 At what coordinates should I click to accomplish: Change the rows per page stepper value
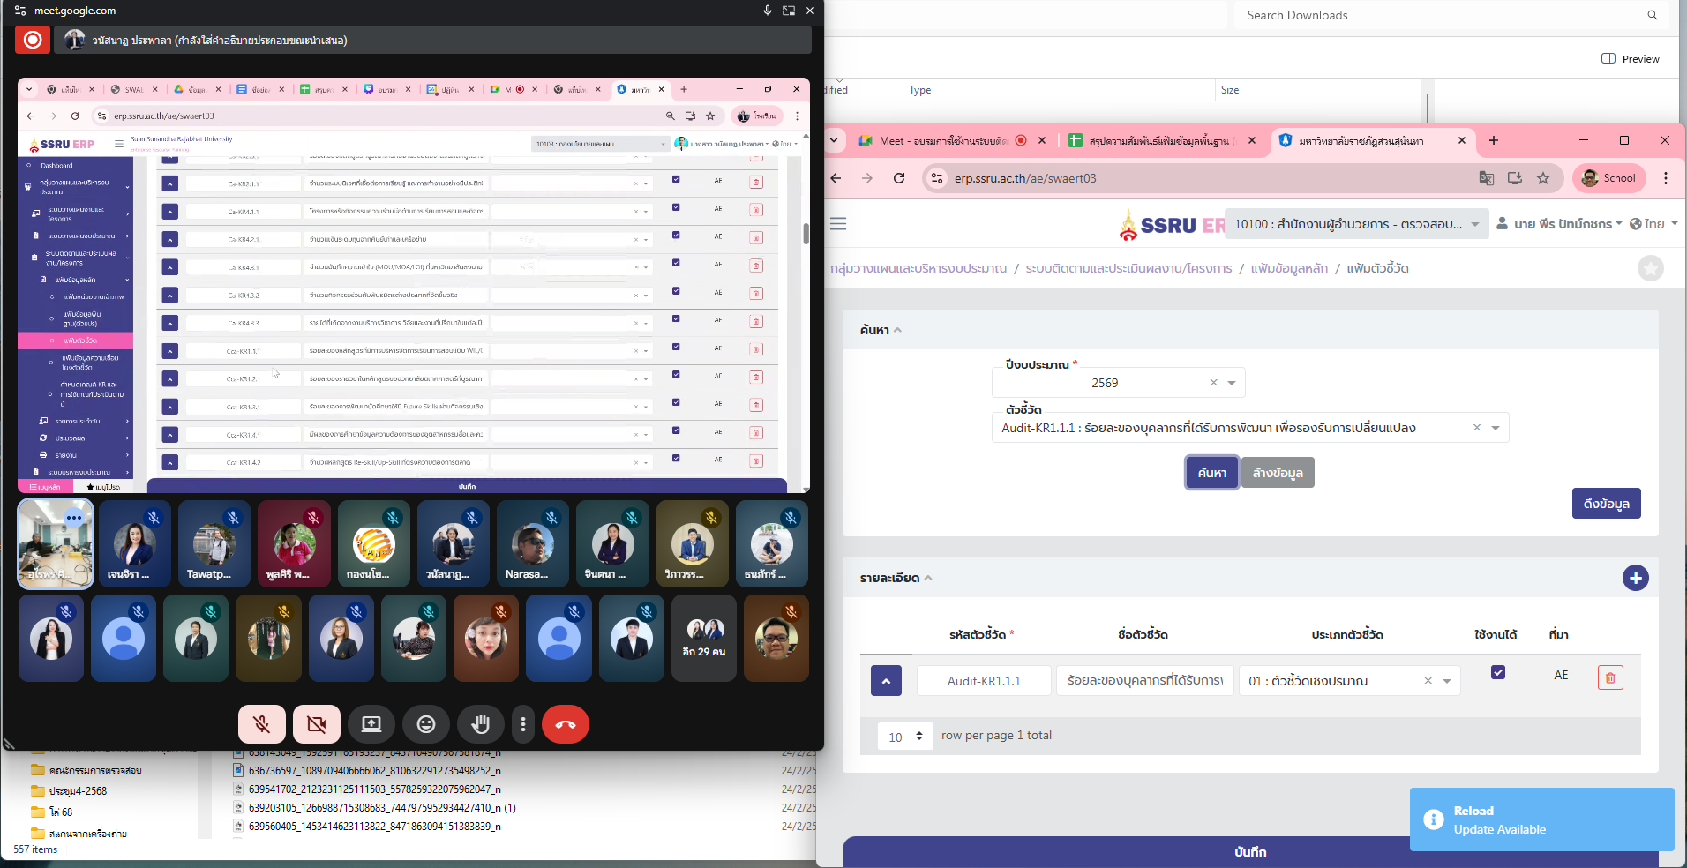(918, 737)
